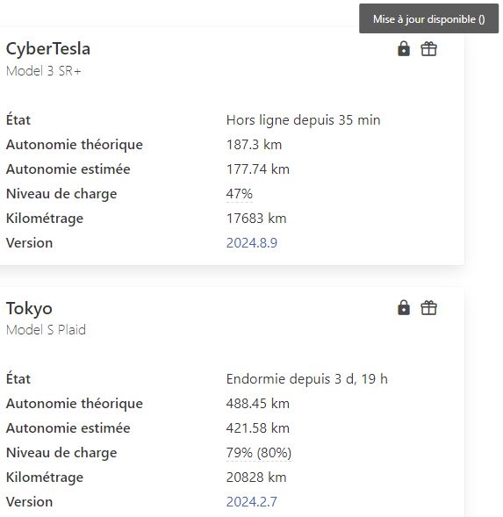Click the gift update icon on CyberTesla card

[428, 49]
